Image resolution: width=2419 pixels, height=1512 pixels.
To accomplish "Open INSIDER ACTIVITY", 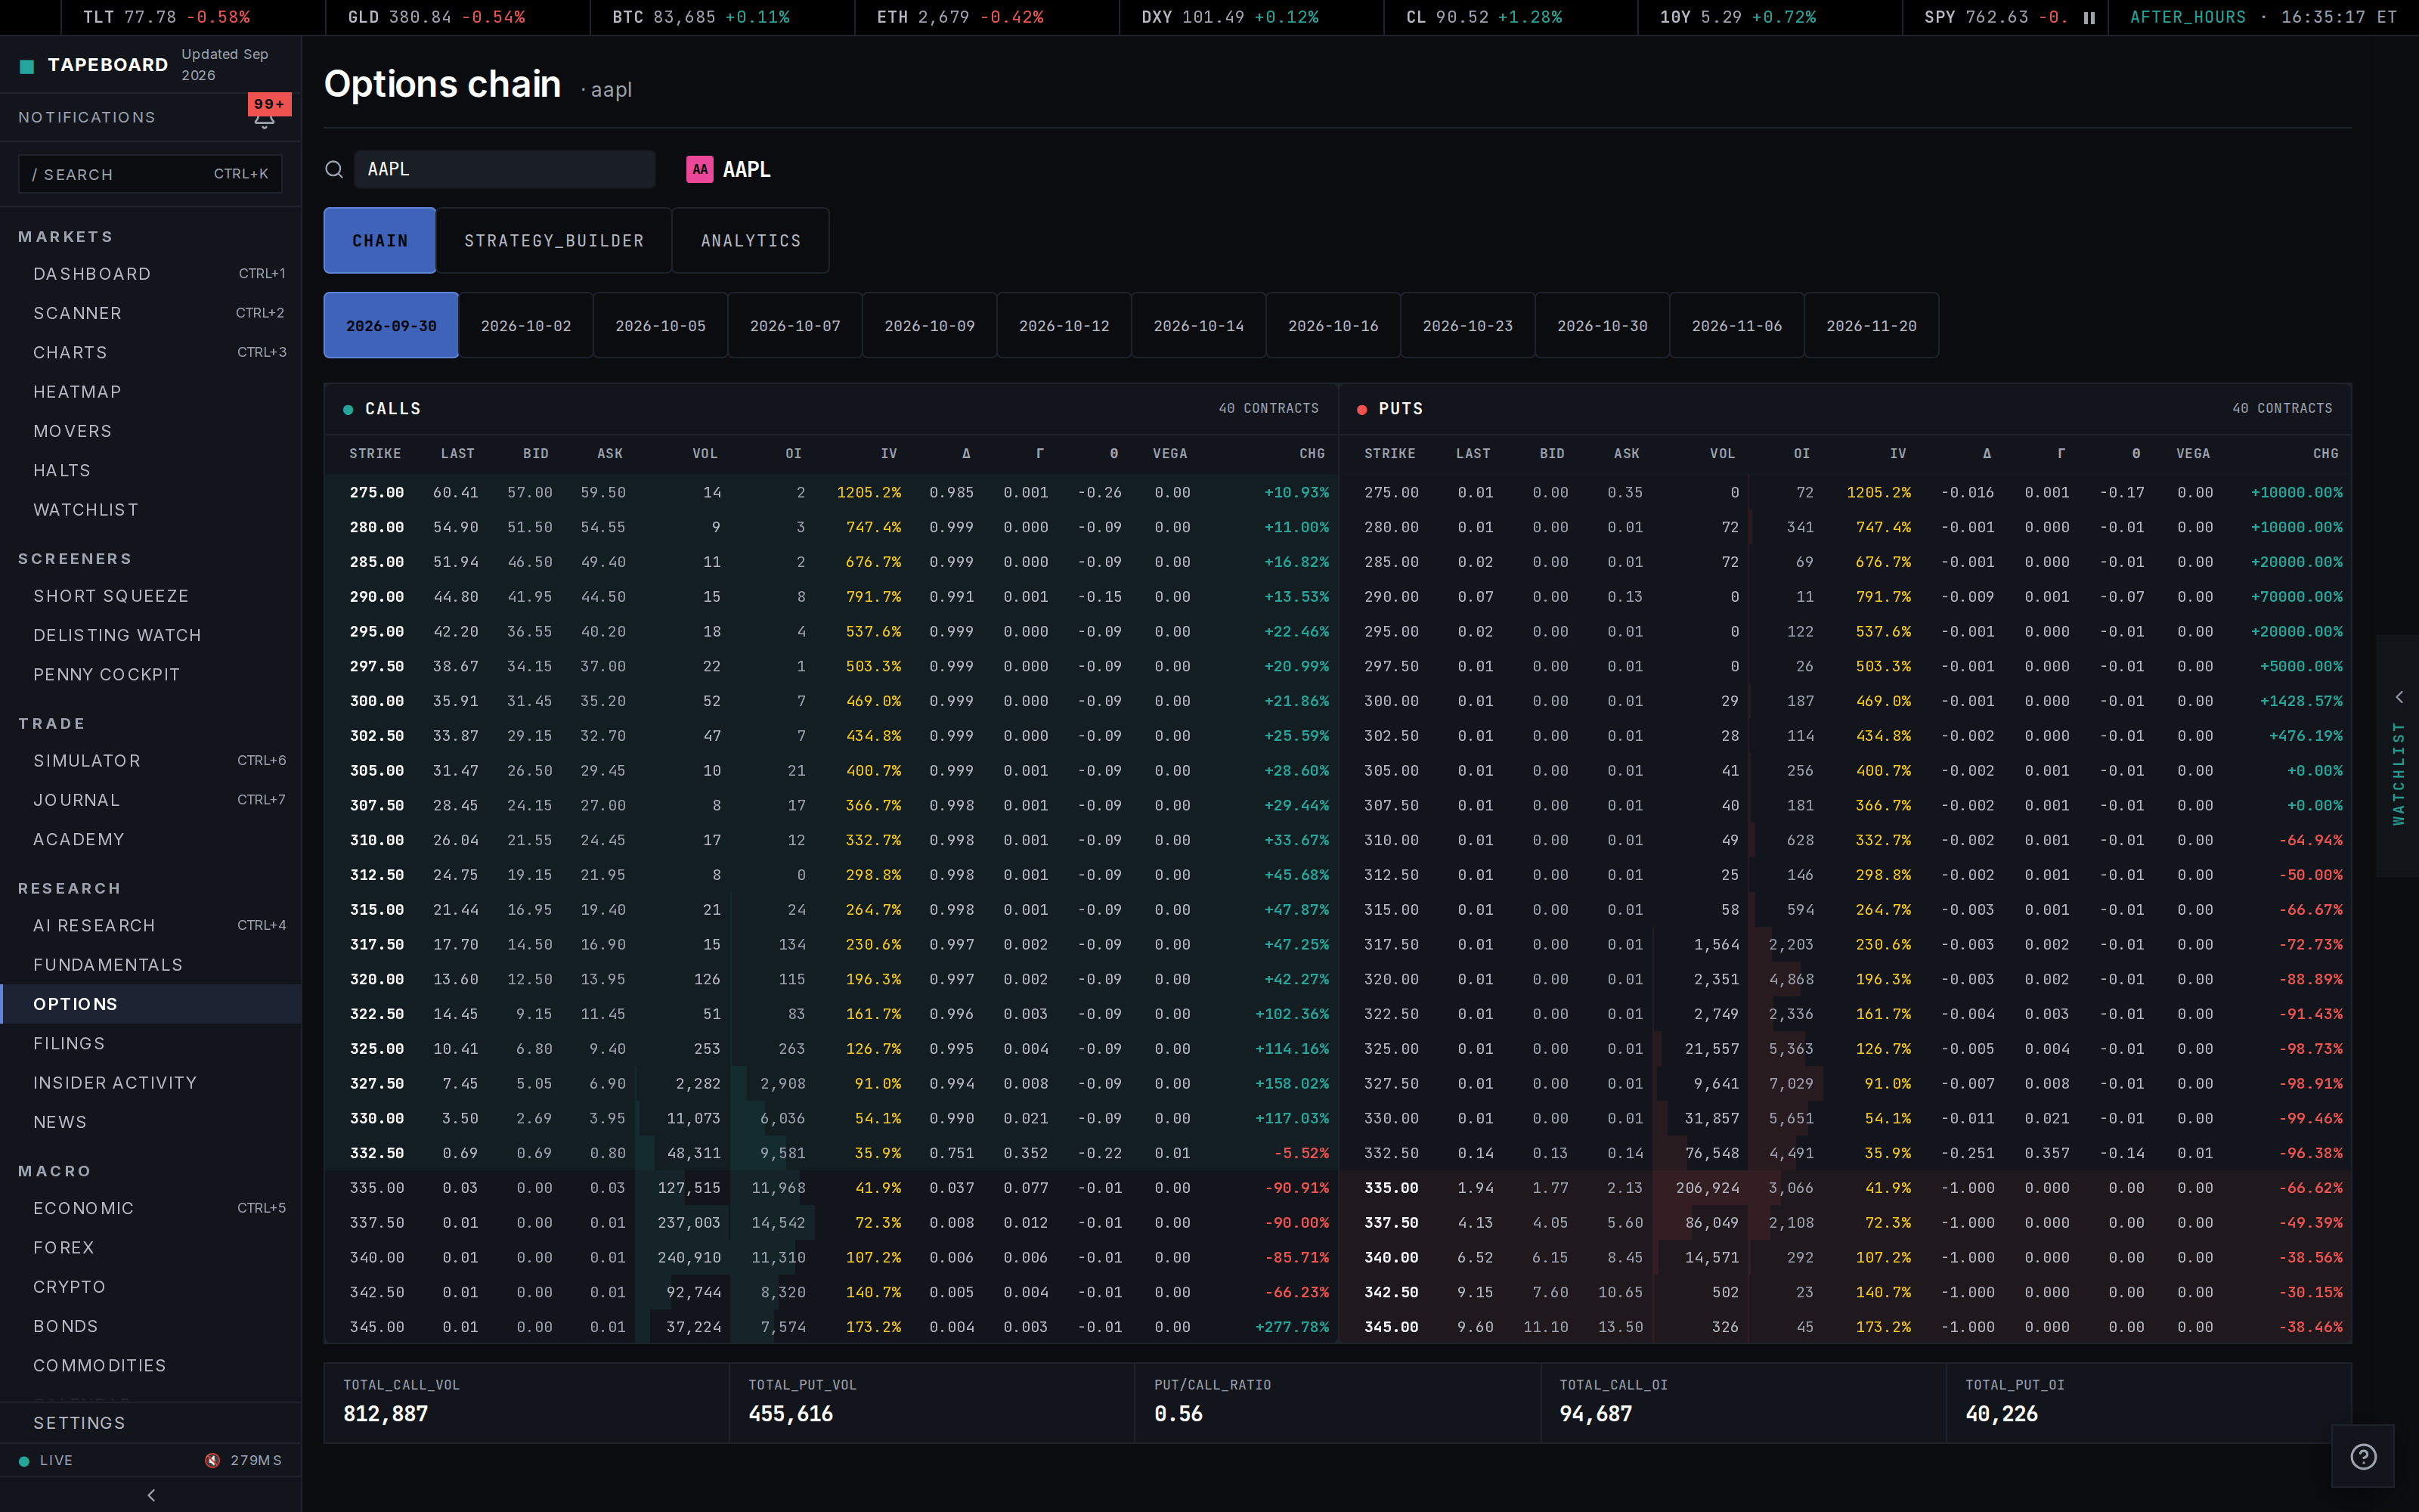I will (x=151, y=1083).
